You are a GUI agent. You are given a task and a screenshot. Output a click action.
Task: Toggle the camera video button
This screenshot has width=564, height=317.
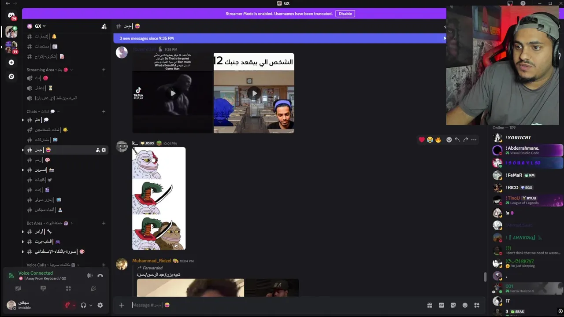click(18, 288)
